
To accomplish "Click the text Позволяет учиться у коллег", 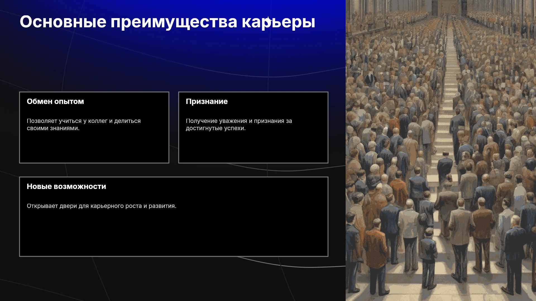I will tap(67, 121).
